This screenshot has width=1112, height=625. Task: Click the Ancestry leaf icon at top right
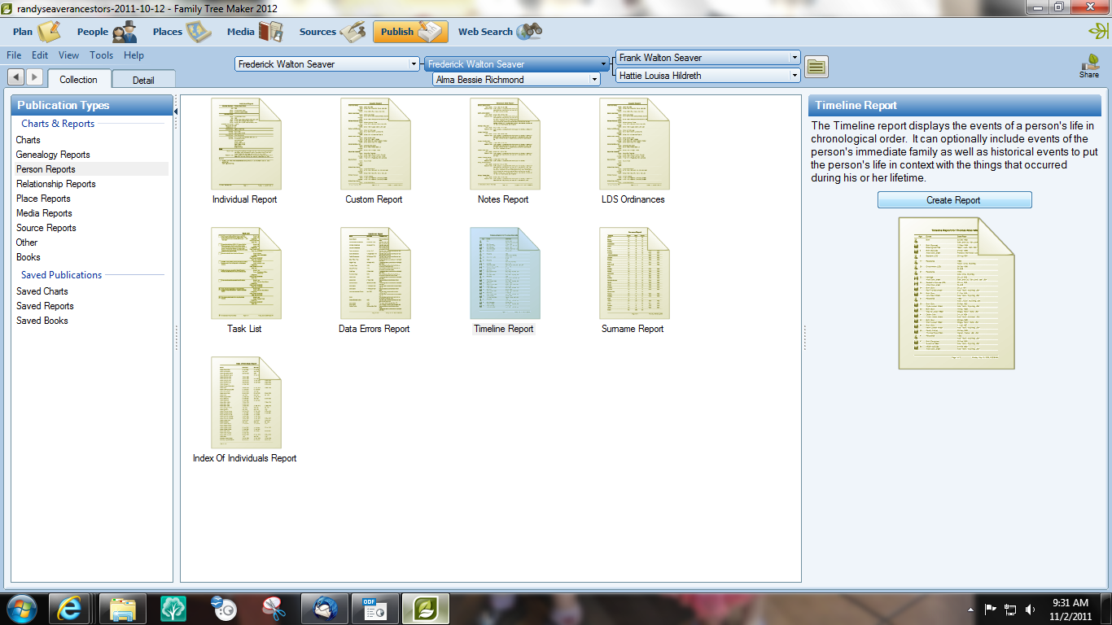click(1098, 31)
